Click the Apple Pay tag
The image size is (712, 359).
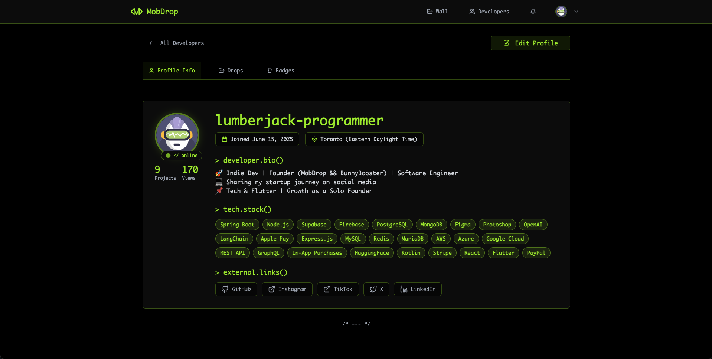(x=275, y=239)
